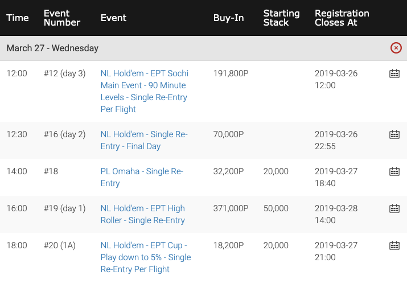407x287 pixels.
Task: Collapse the March 27 - Wednesday section
Action: [x=396, y=48]
